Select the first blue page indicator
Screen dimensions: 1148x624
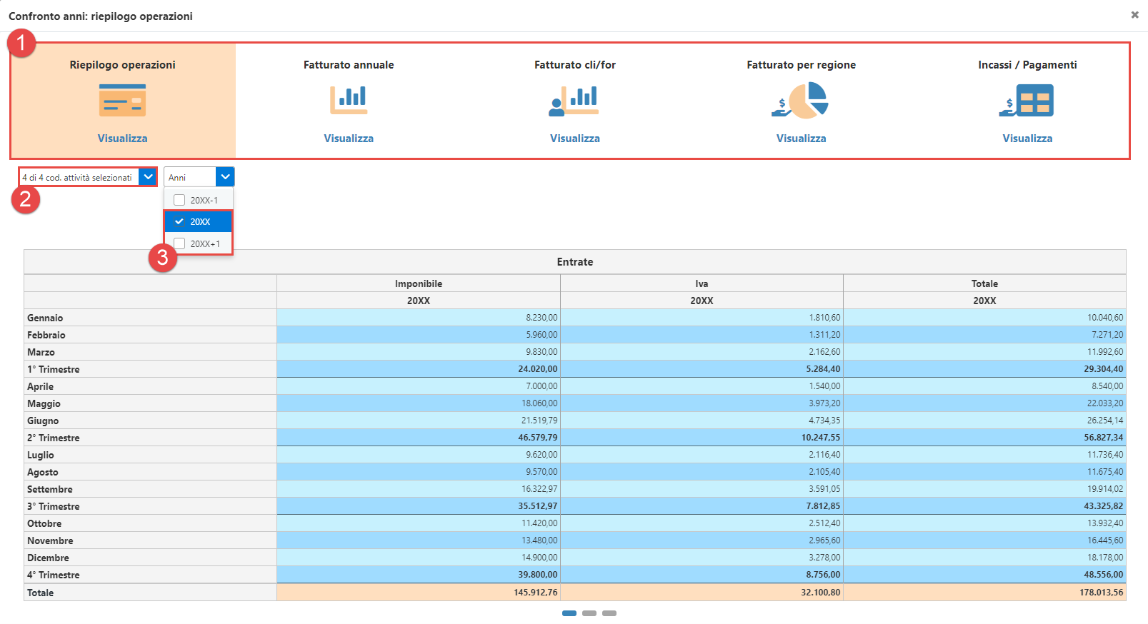pos(569,613)
